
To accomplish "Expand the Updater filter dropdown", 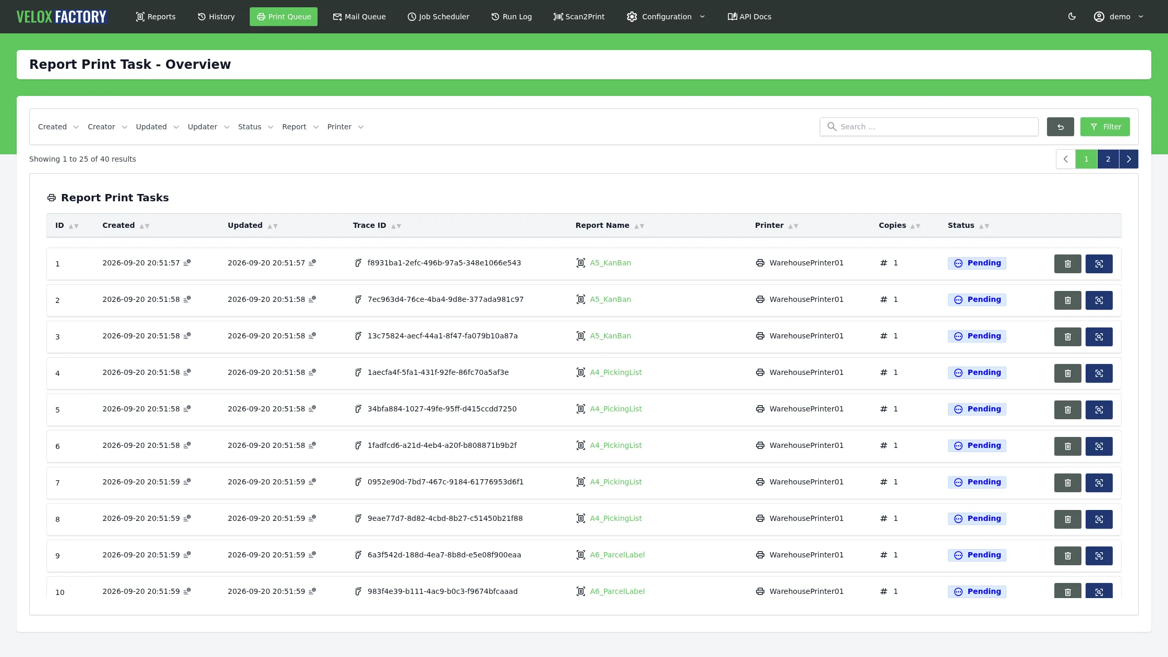I will (x=209, y=127).
